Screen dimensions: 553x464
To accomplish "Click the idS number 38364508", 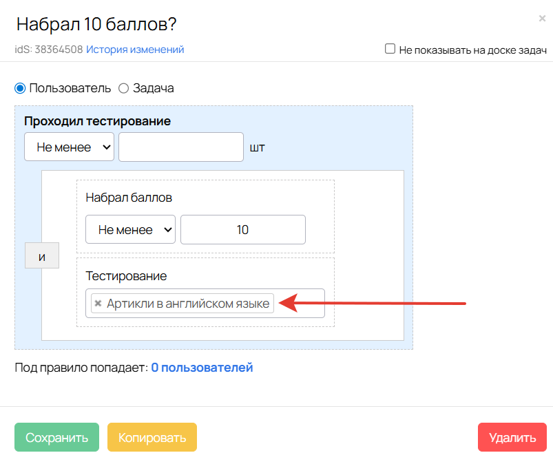I will tap(59, 50).
